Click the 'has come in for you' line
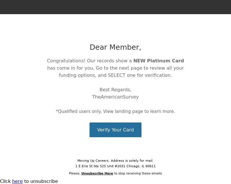The image size is (231, 184). coord(115,68)
